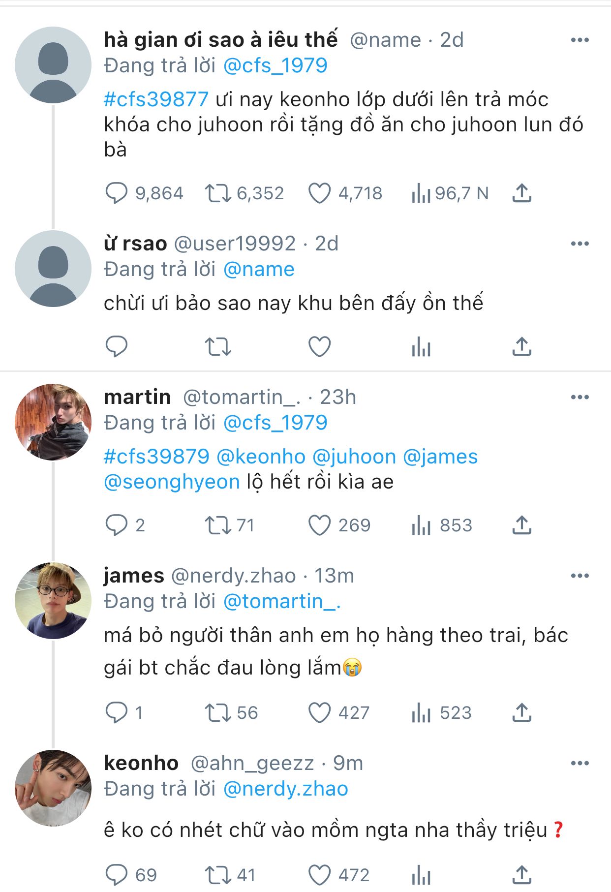The image size is (611, 892).
Task: Open the #cfs39879 hashtag
Action: 156,457
